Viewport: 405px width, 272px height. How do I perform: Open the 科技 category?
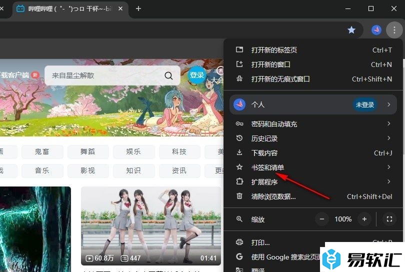click(179, 151)
